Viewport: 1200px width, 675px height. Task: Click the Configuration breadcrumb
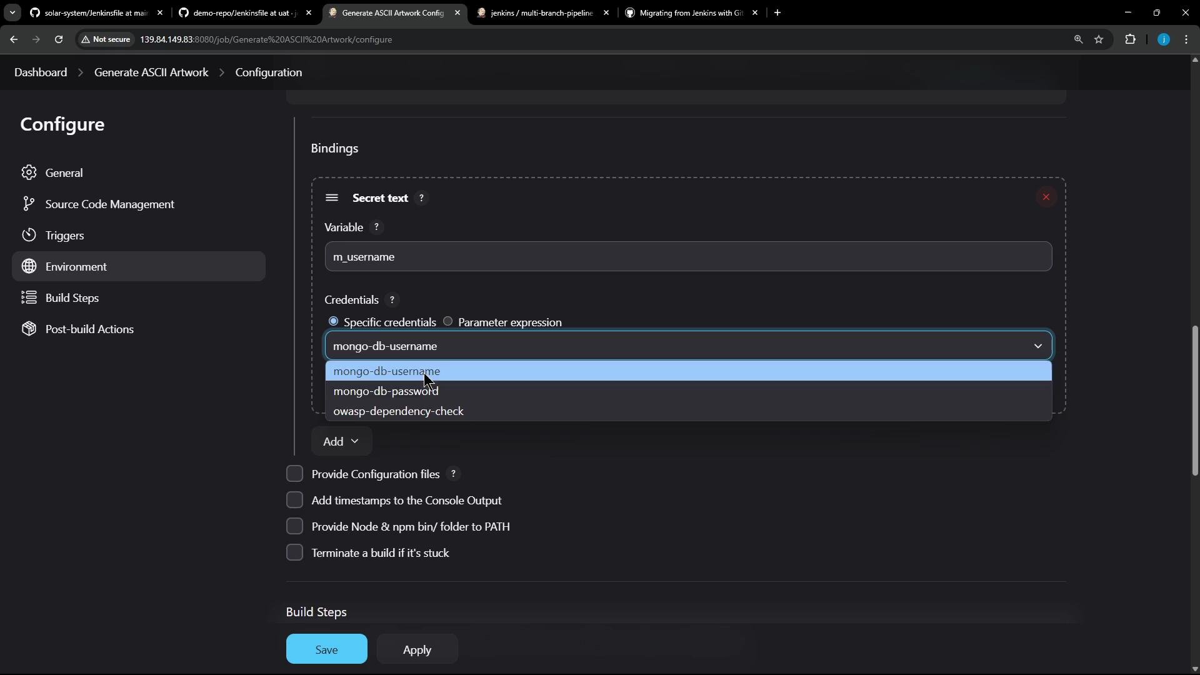click(269, 72)
